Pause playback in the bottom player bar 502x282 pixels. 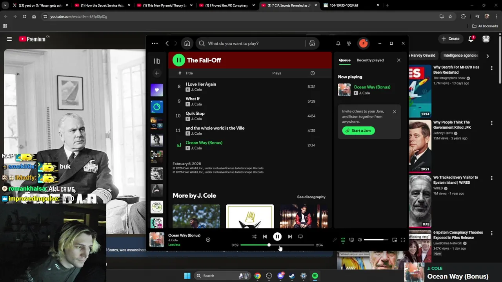tap(277, 237)
